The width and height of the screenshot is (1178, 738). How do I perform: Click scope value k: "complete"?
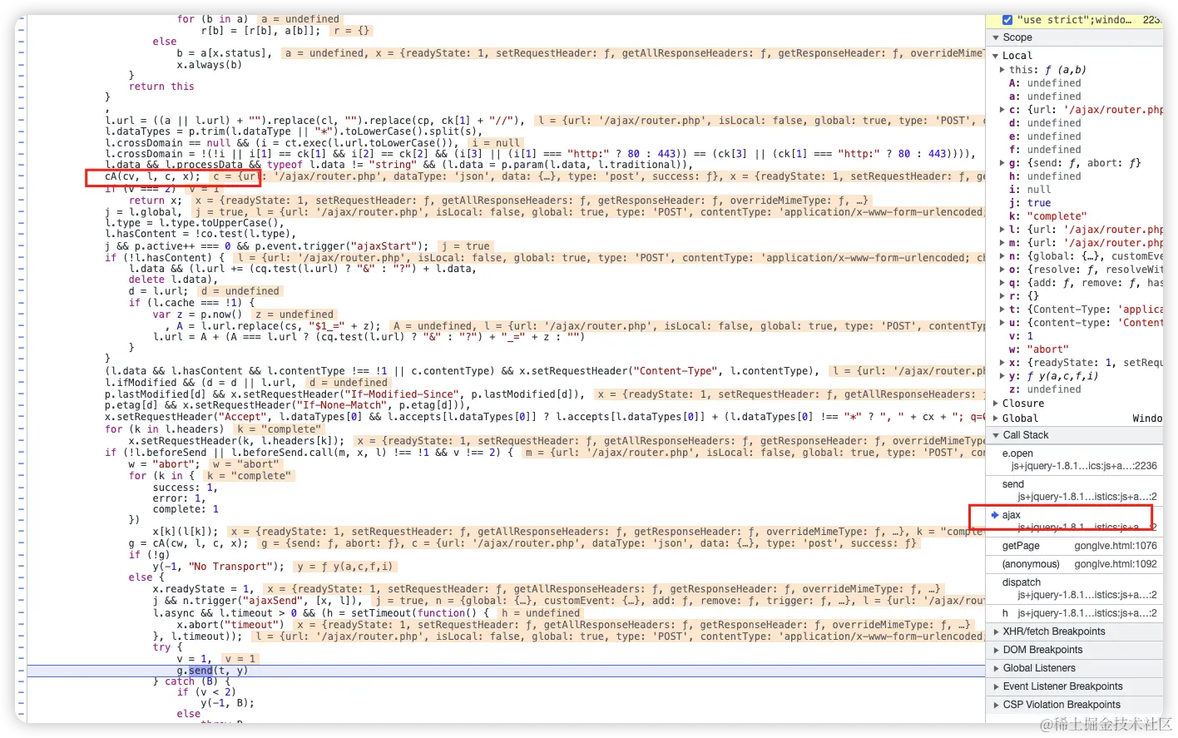pyautogui.click(x=1047, y=216)
